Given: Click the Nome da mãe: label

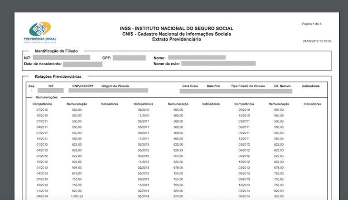Looking at the screenshot, I should [167, 64].
